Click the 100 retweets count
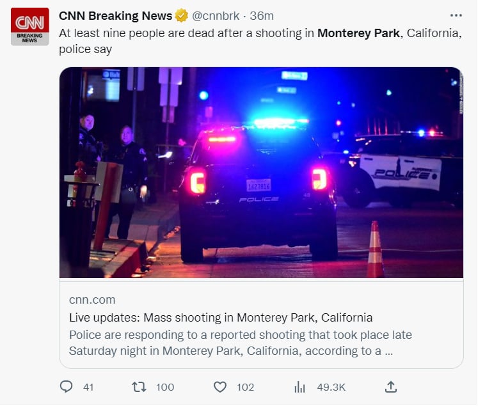This screenshot has width=485, height=406. coord(165,387)
